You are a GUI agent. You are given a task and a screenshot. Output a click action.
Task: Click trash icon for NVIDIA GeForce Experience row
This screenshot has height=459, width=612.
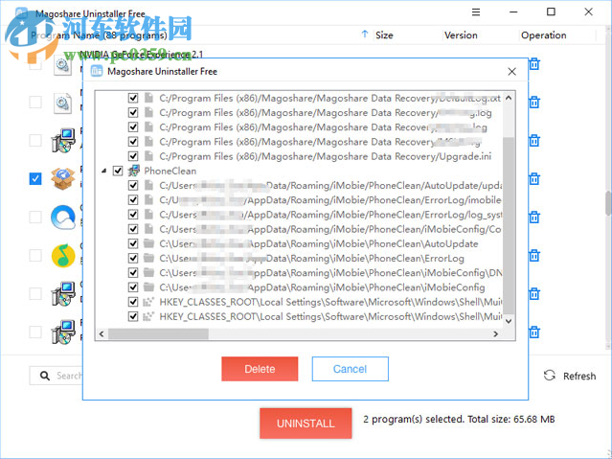pos(534,63)
